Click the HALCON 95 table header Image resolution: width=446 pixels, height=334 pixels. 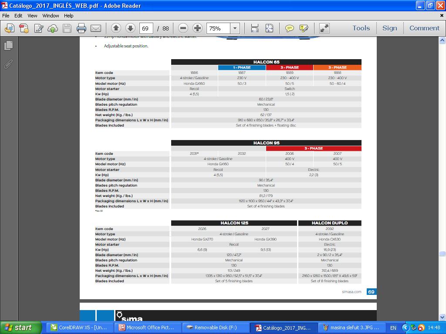coord(266,143)
